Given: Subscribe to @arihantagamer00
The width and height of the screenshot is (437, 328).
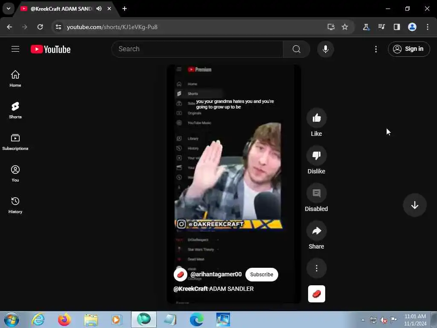Looking at the screenshot, I should point(262,275).
